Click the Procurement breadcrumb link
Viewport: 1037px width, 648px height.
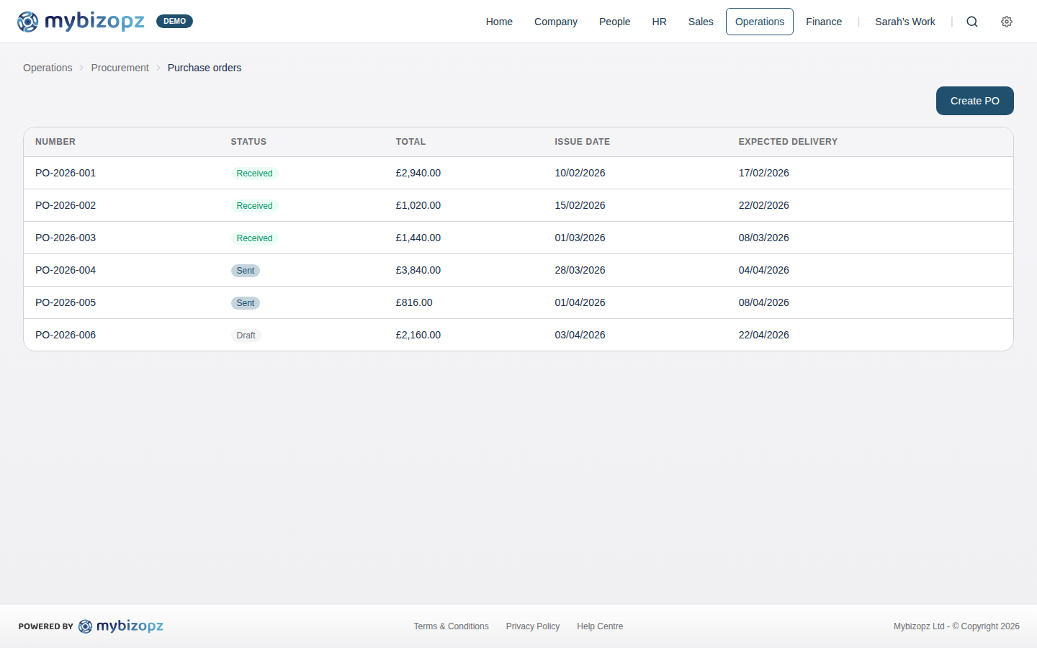coord(120,68)
